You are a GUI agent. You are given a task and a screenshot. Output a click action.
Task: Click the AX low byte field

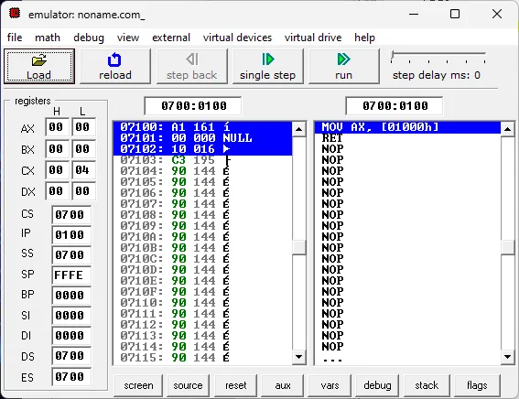pos(83,127)
